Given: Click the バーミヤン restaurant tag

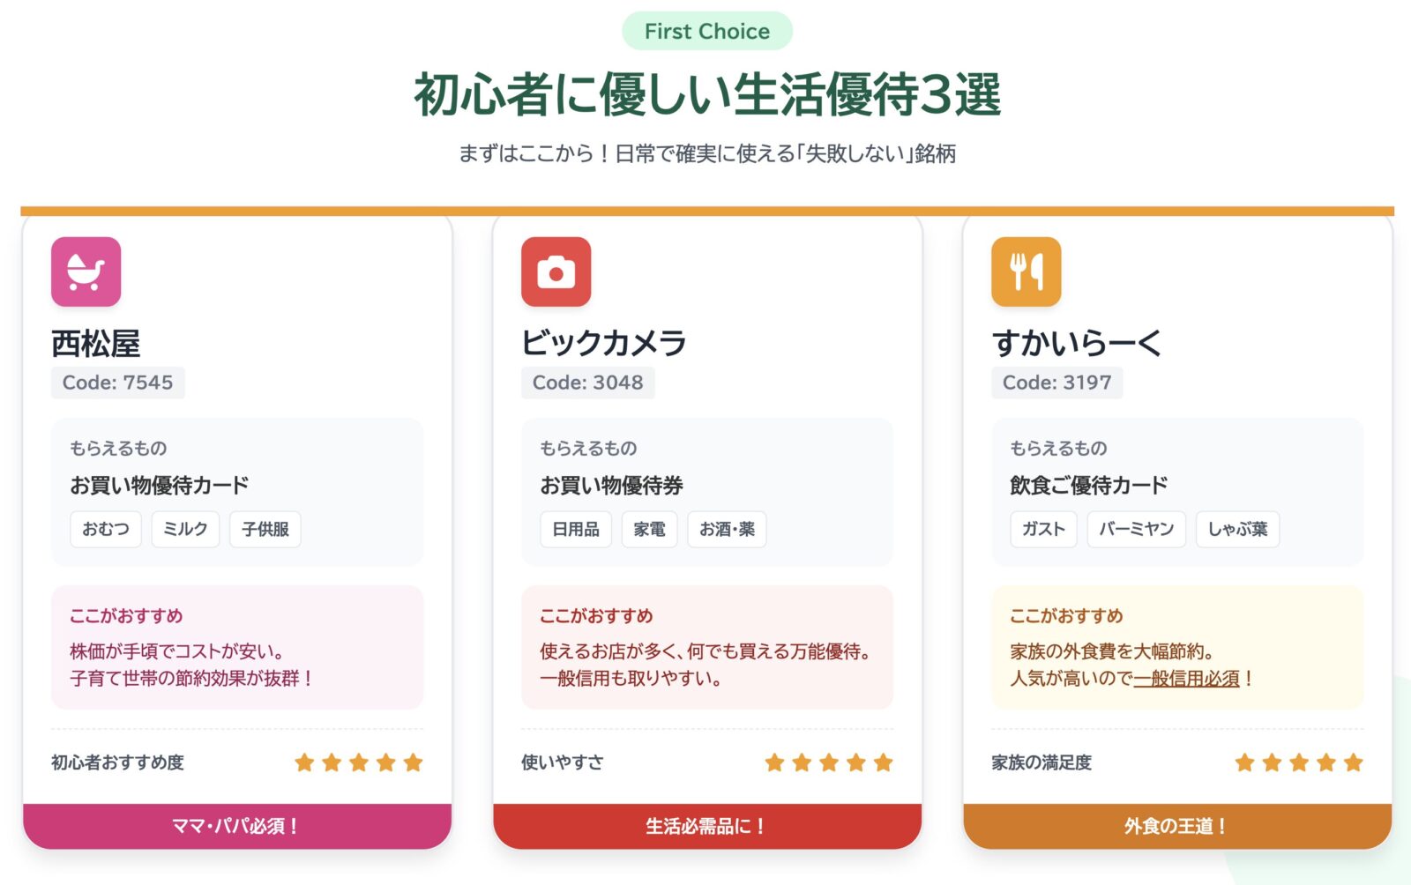Looking at the screenshot, I should coord(1136,529).
